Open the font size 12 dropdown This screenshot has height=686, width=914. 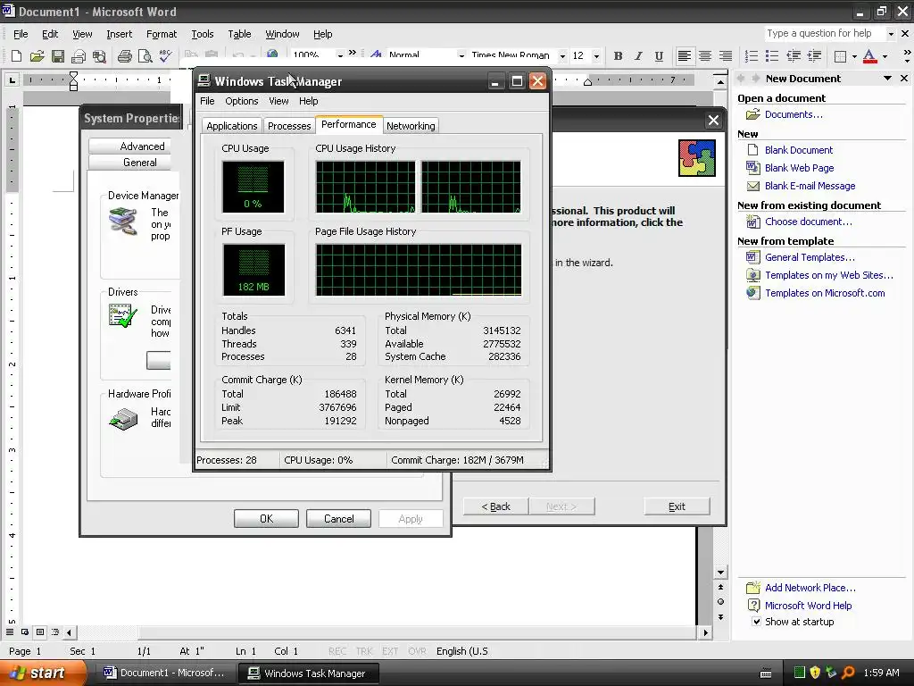595,56
